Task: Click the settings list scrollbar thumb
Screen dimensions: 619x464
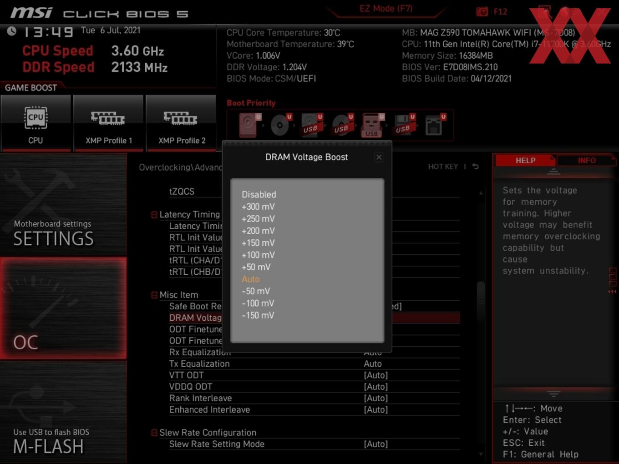Action: [481, 301]
